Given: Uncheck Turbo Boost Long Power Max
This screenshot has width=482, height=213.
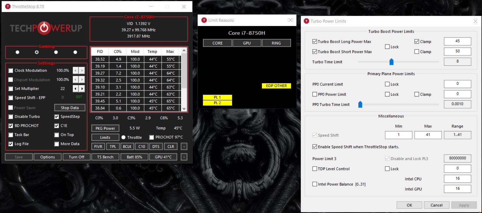Looking at the screenshot, I should (315, 41).
